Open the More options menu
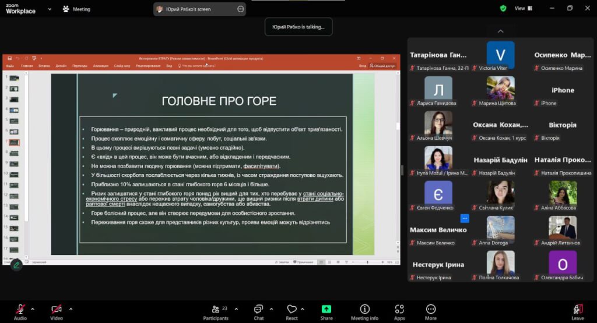 click(431, 311)
